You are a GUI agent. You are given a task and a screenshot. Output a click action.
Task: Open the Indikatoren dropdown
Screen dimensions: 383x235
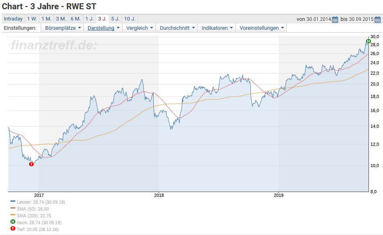click(217, 28)
